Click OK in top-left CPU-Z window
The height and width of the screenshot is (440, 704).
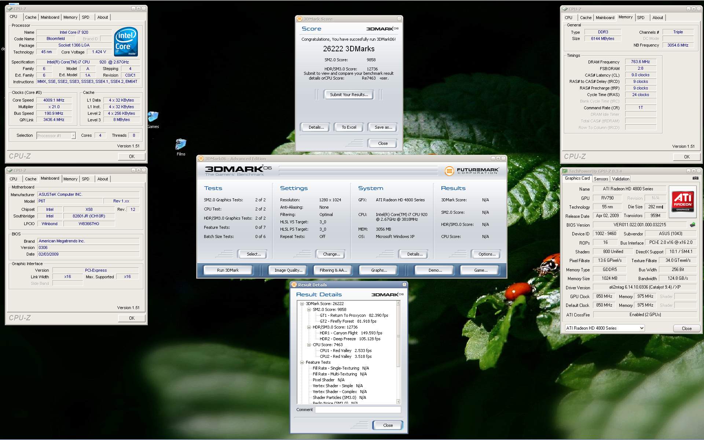(x=132, y=157)
